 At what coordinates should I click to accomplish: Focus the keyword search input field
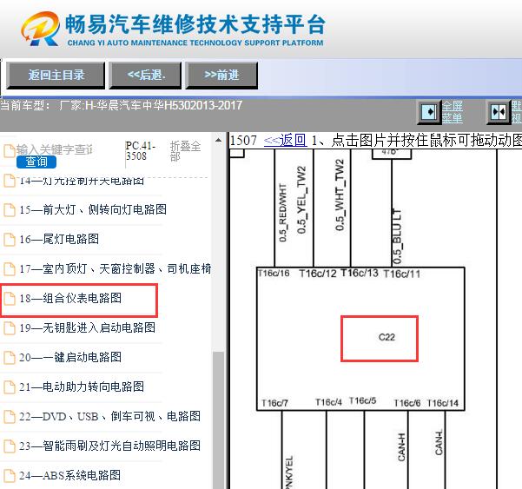click(55, 149)
